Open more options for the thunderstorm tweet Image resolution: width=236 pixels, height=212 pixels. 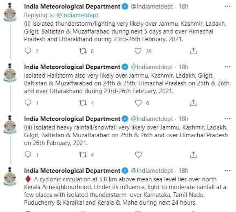click(x=227, y=7)
